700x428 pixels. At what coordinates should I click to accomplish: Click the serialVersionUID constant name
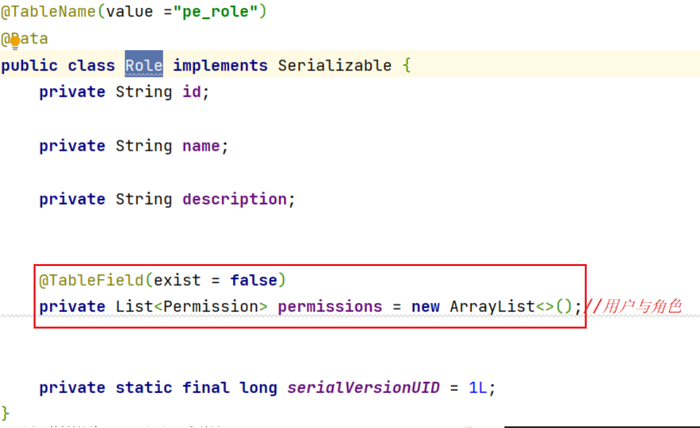tap(363, 388)
